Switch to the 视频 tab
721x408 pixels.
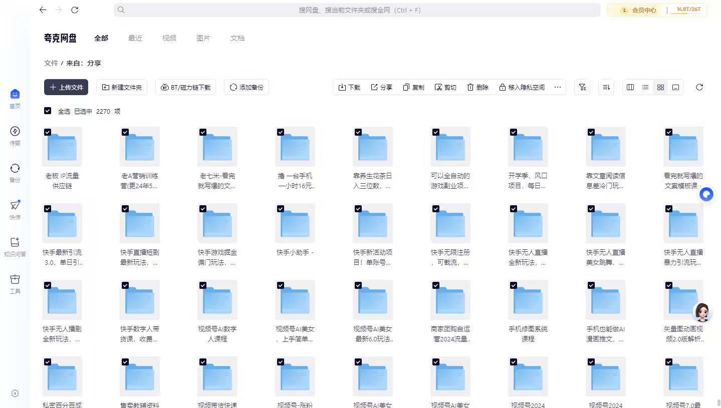coord(169,38)
